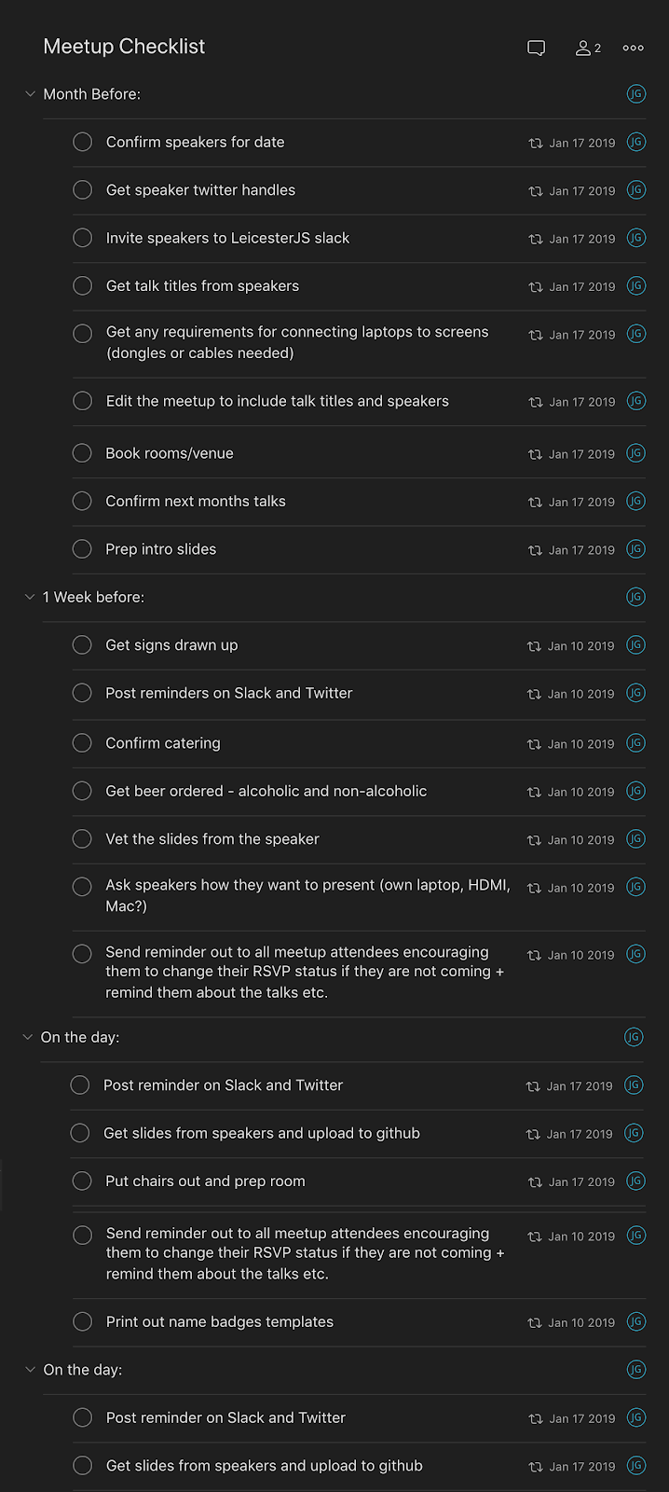Click the JG avatar on the Month Before header
This screenshot has height=1492, width=669.
click(636, 94)
